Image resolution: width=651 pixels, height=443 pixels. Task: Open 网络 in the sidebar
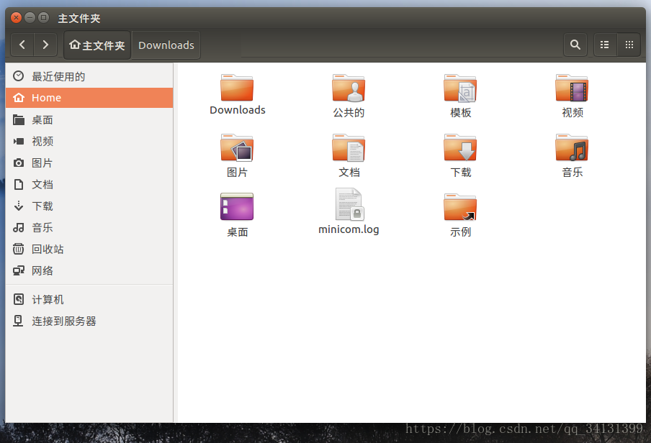coord(89,271)
